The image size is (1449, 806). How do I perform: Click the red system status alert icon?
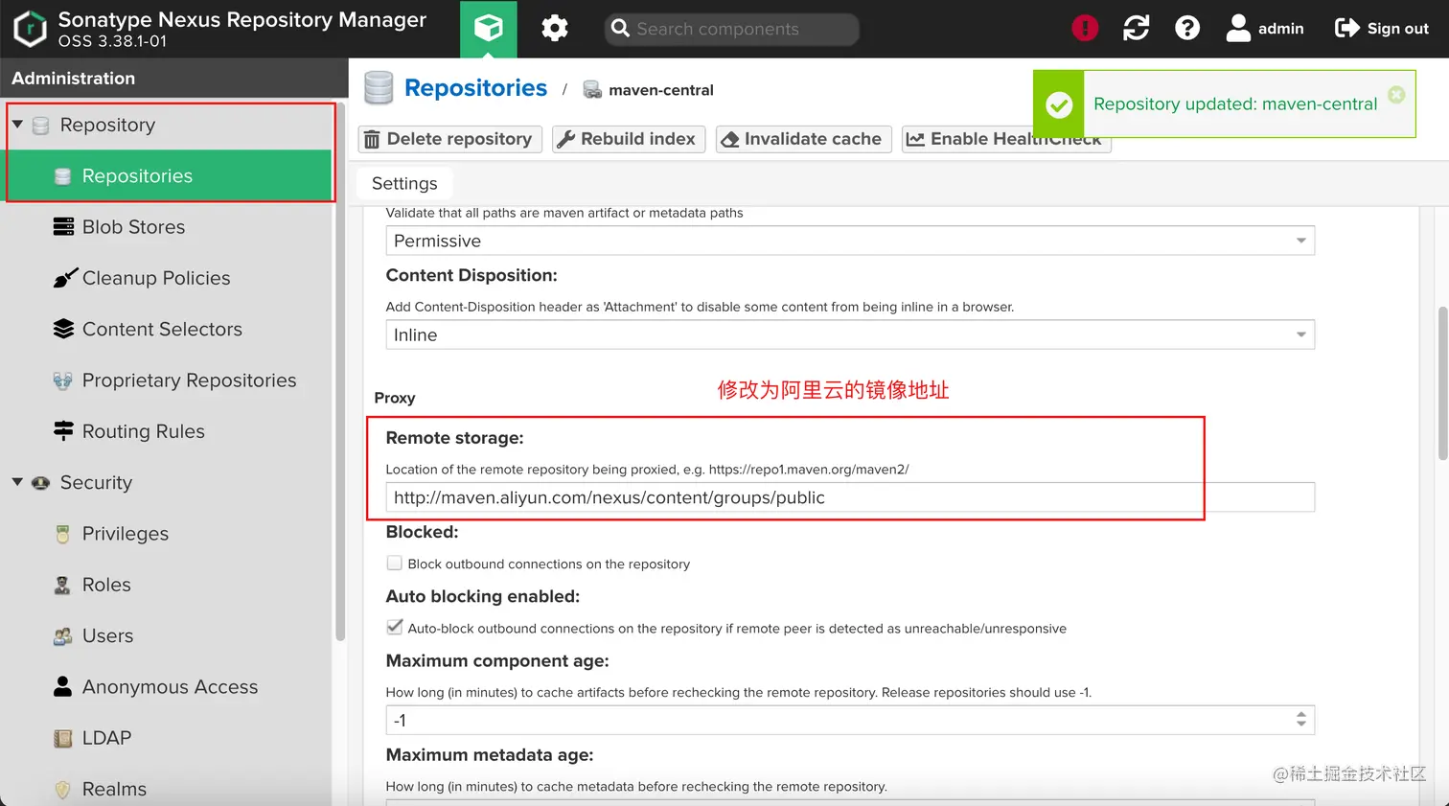[x=1084, y=29]
